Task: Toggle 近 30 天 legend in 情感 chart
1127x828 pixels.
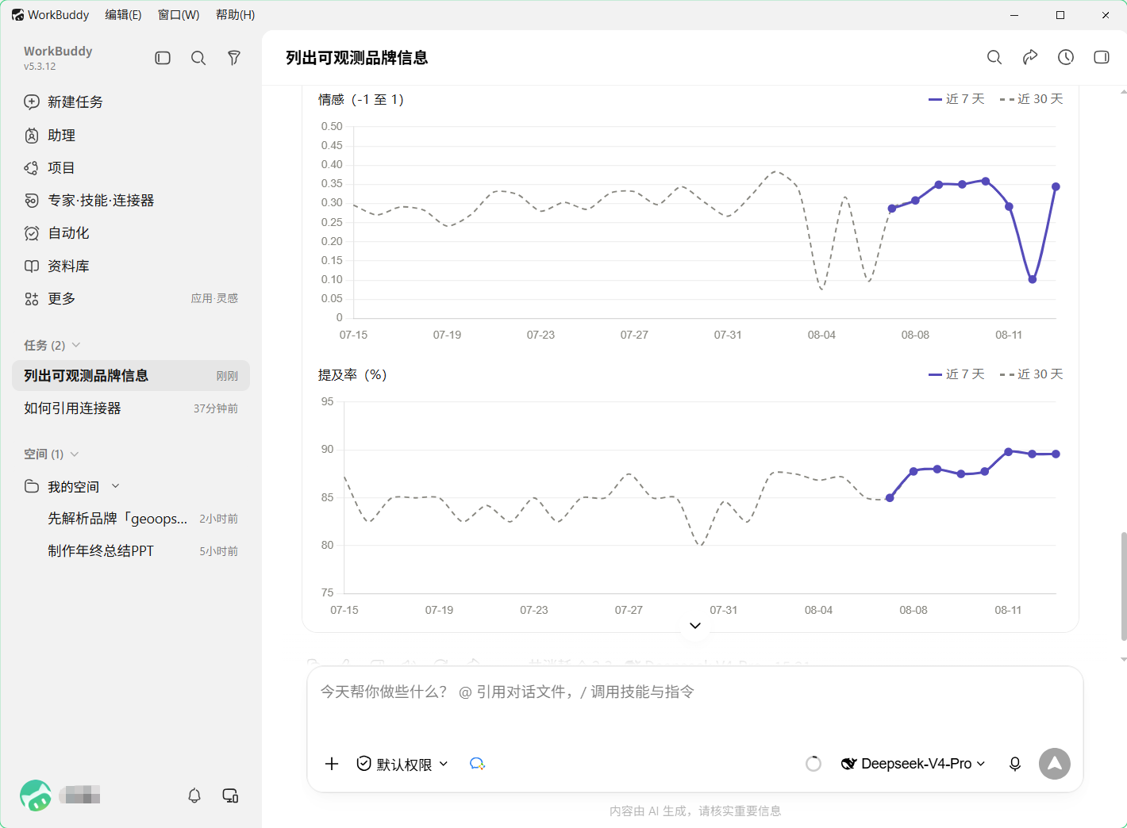Action: coord(1031,99)
